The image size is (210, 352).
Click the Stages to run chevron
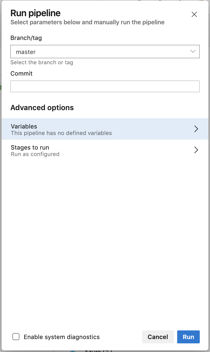[x=196, y=150]
